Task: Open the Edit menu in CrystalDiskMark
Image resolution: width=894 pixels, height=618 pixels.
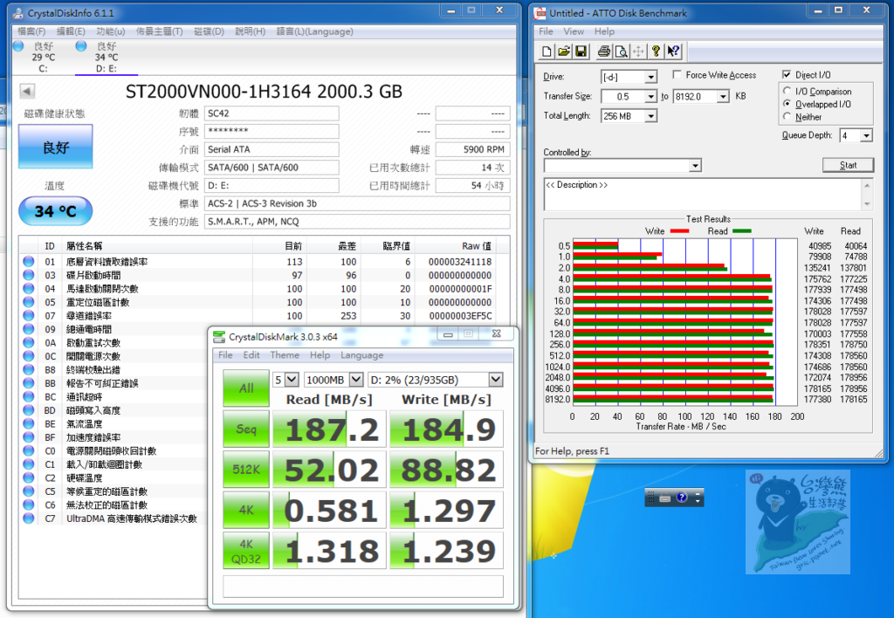Action: [251, 355]
